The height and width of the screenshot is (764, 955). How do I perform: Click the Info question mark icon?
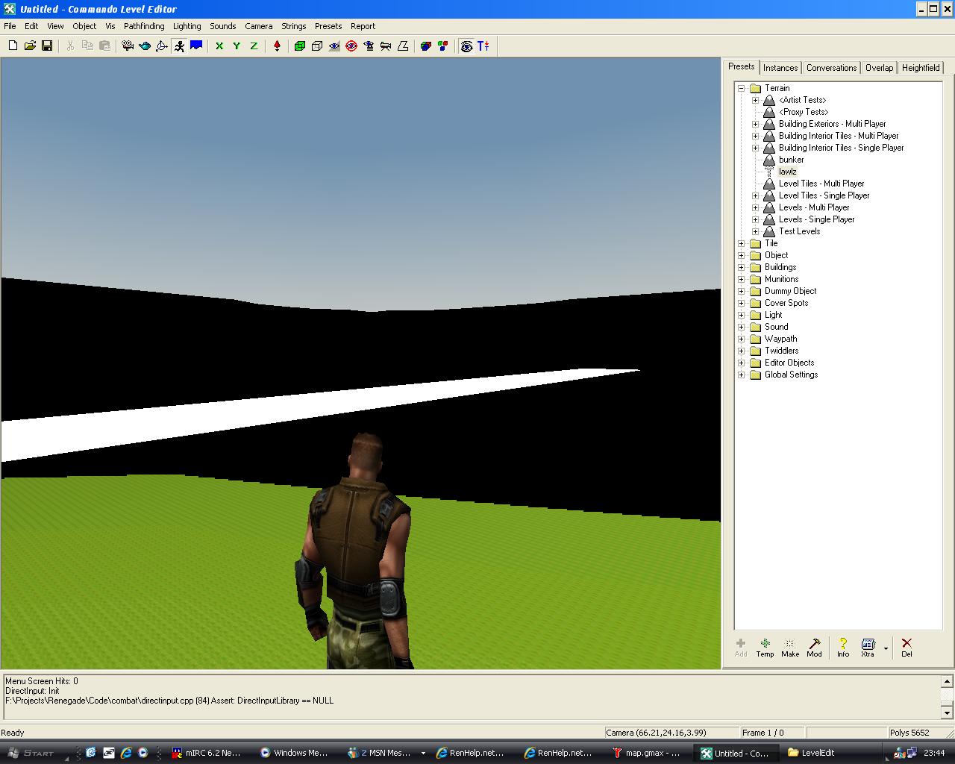tap(842, 647)
